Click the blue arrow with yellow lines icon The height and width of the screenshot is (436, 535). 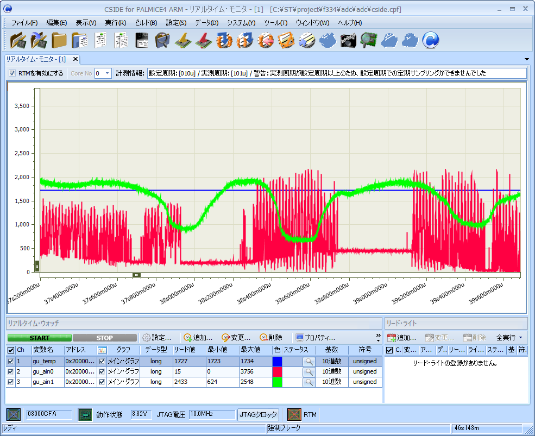[x=307, y=40]
